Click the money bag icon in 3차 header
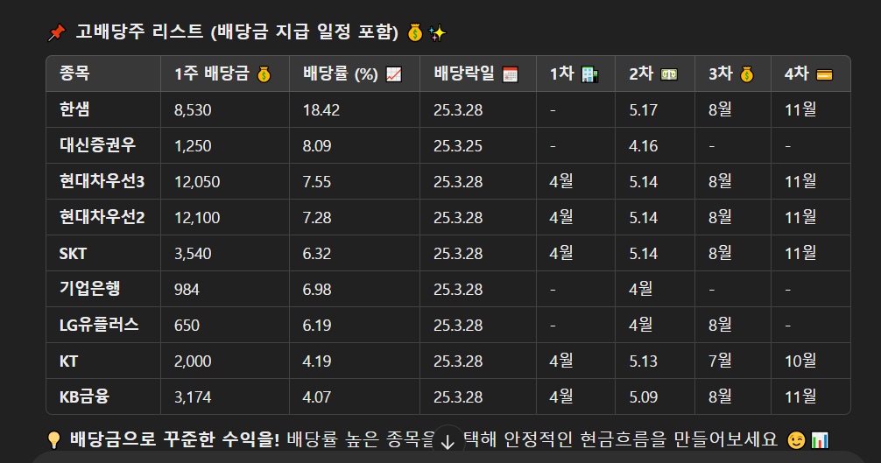The image size is (881, 463). (x=747, y=74)
